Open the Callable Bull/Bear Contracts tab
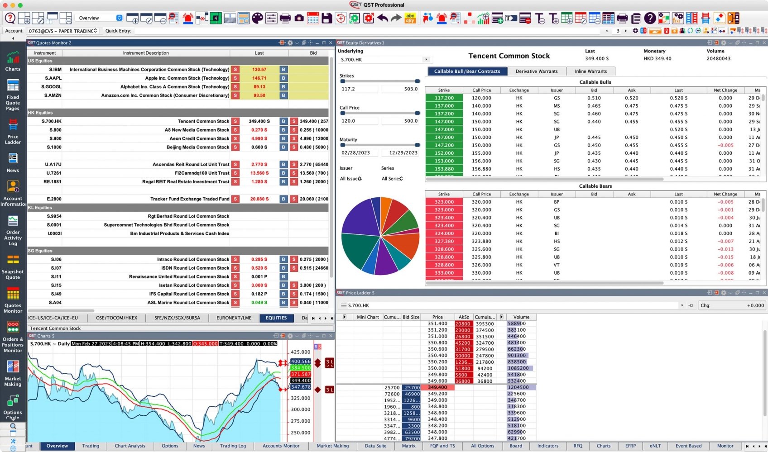Image resolution: width=768 pixels, height=452 pixels. [467, 71]
